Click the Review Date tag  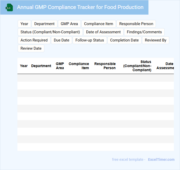(31, 48)
